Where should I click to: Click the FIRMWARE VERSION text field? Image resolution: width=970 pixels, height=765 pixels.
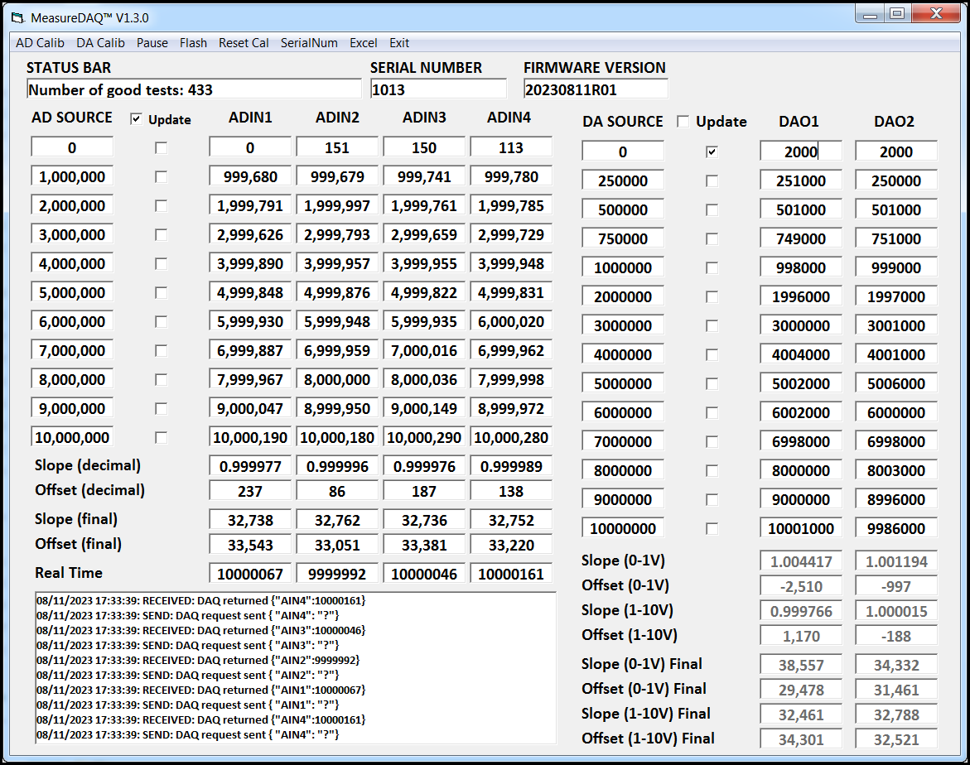(x=595, y=89)
